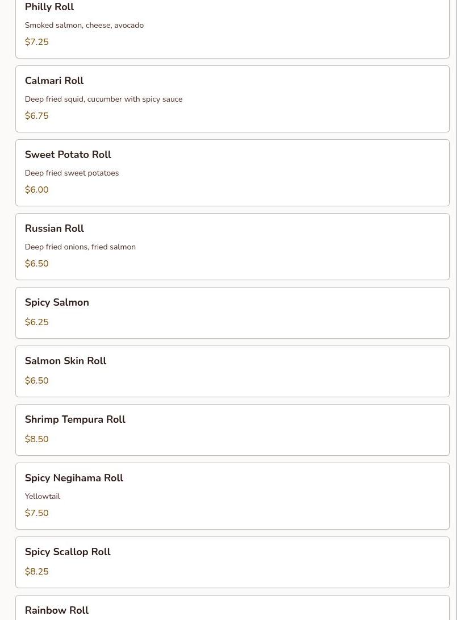
Task: Click the $6.75 Calmari Roll price
Action: pyautogui.click(x=36, y=116)
